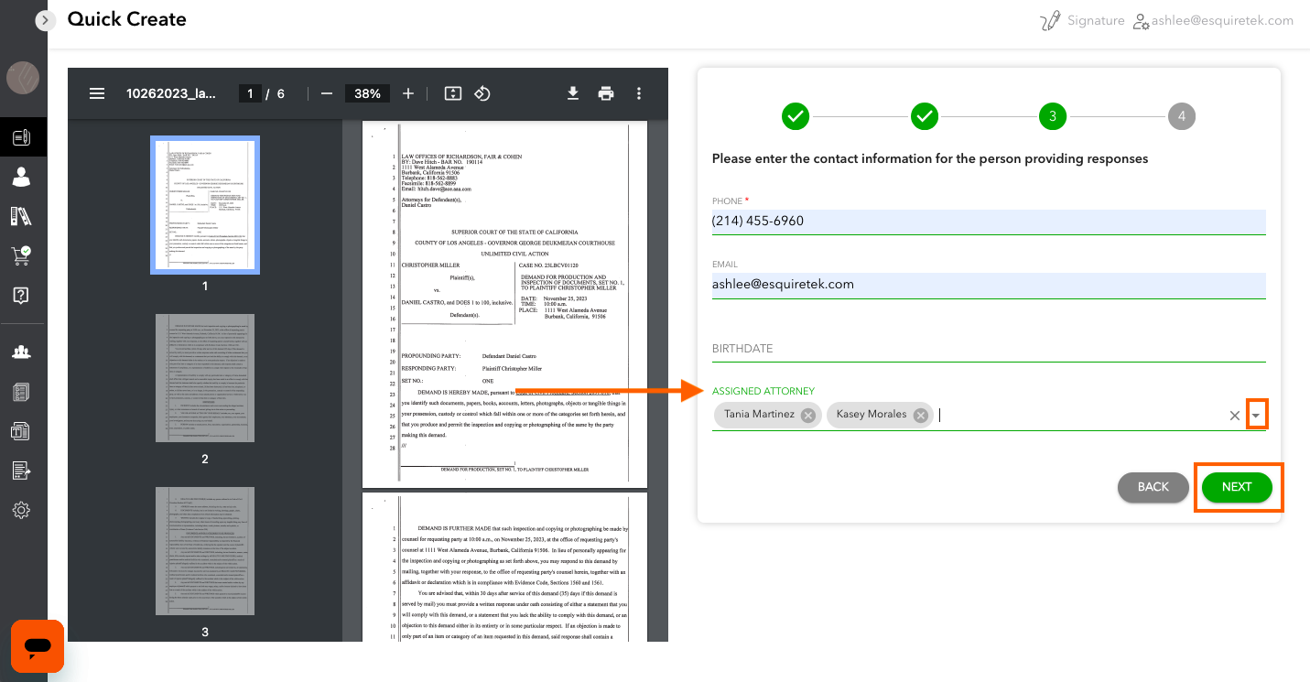Zoom out of the PDF

tap(327, 93)
